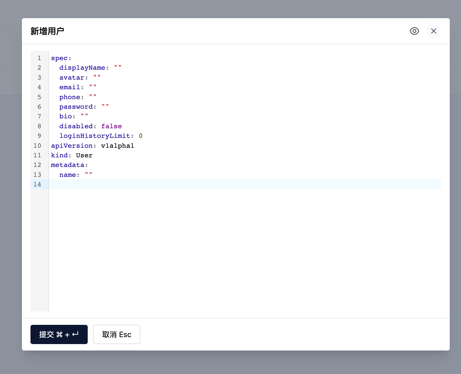Click the password field value

tap(105, 106)
